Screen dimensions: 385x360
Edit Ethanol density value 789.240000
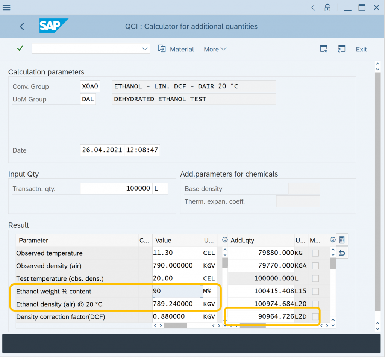pyautogui.click(x=177, y=304)
